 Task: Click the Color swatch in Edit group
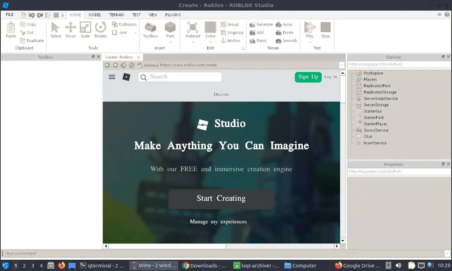(210, 27)
